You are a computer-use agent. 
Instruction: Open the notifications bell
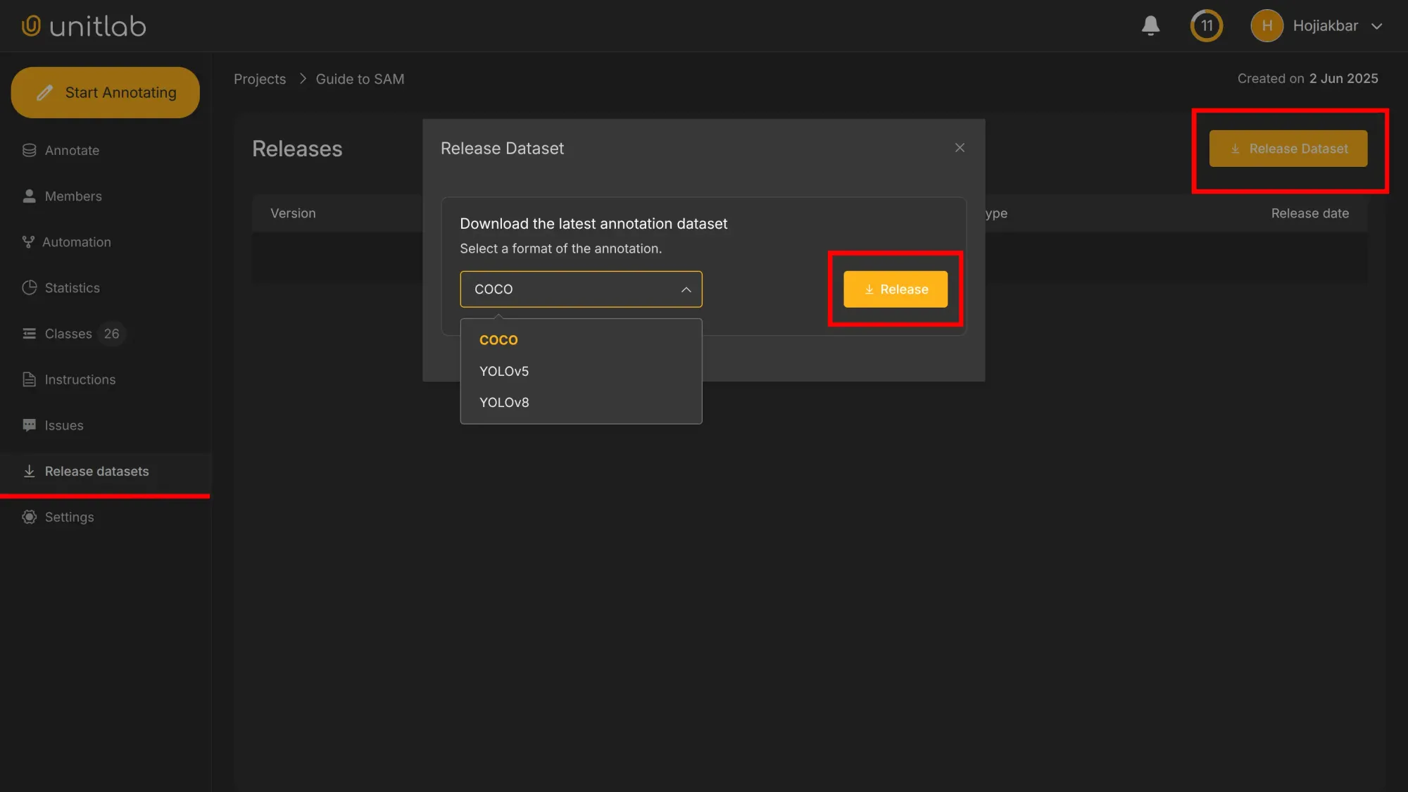[x=1150, y=25]
